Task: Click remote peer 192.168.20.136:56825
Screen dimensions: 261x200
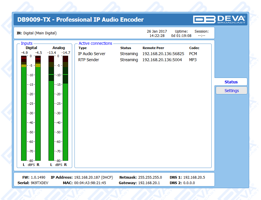Action: (x=163, y=54)
